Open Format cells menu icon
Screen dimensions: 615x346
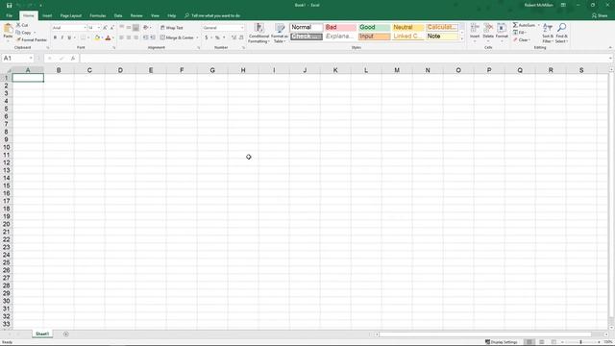coord(502,28)
